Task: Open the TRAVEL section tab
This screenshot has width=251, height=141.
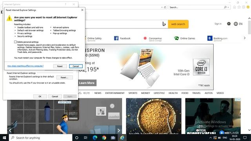Action: point(196,93)
